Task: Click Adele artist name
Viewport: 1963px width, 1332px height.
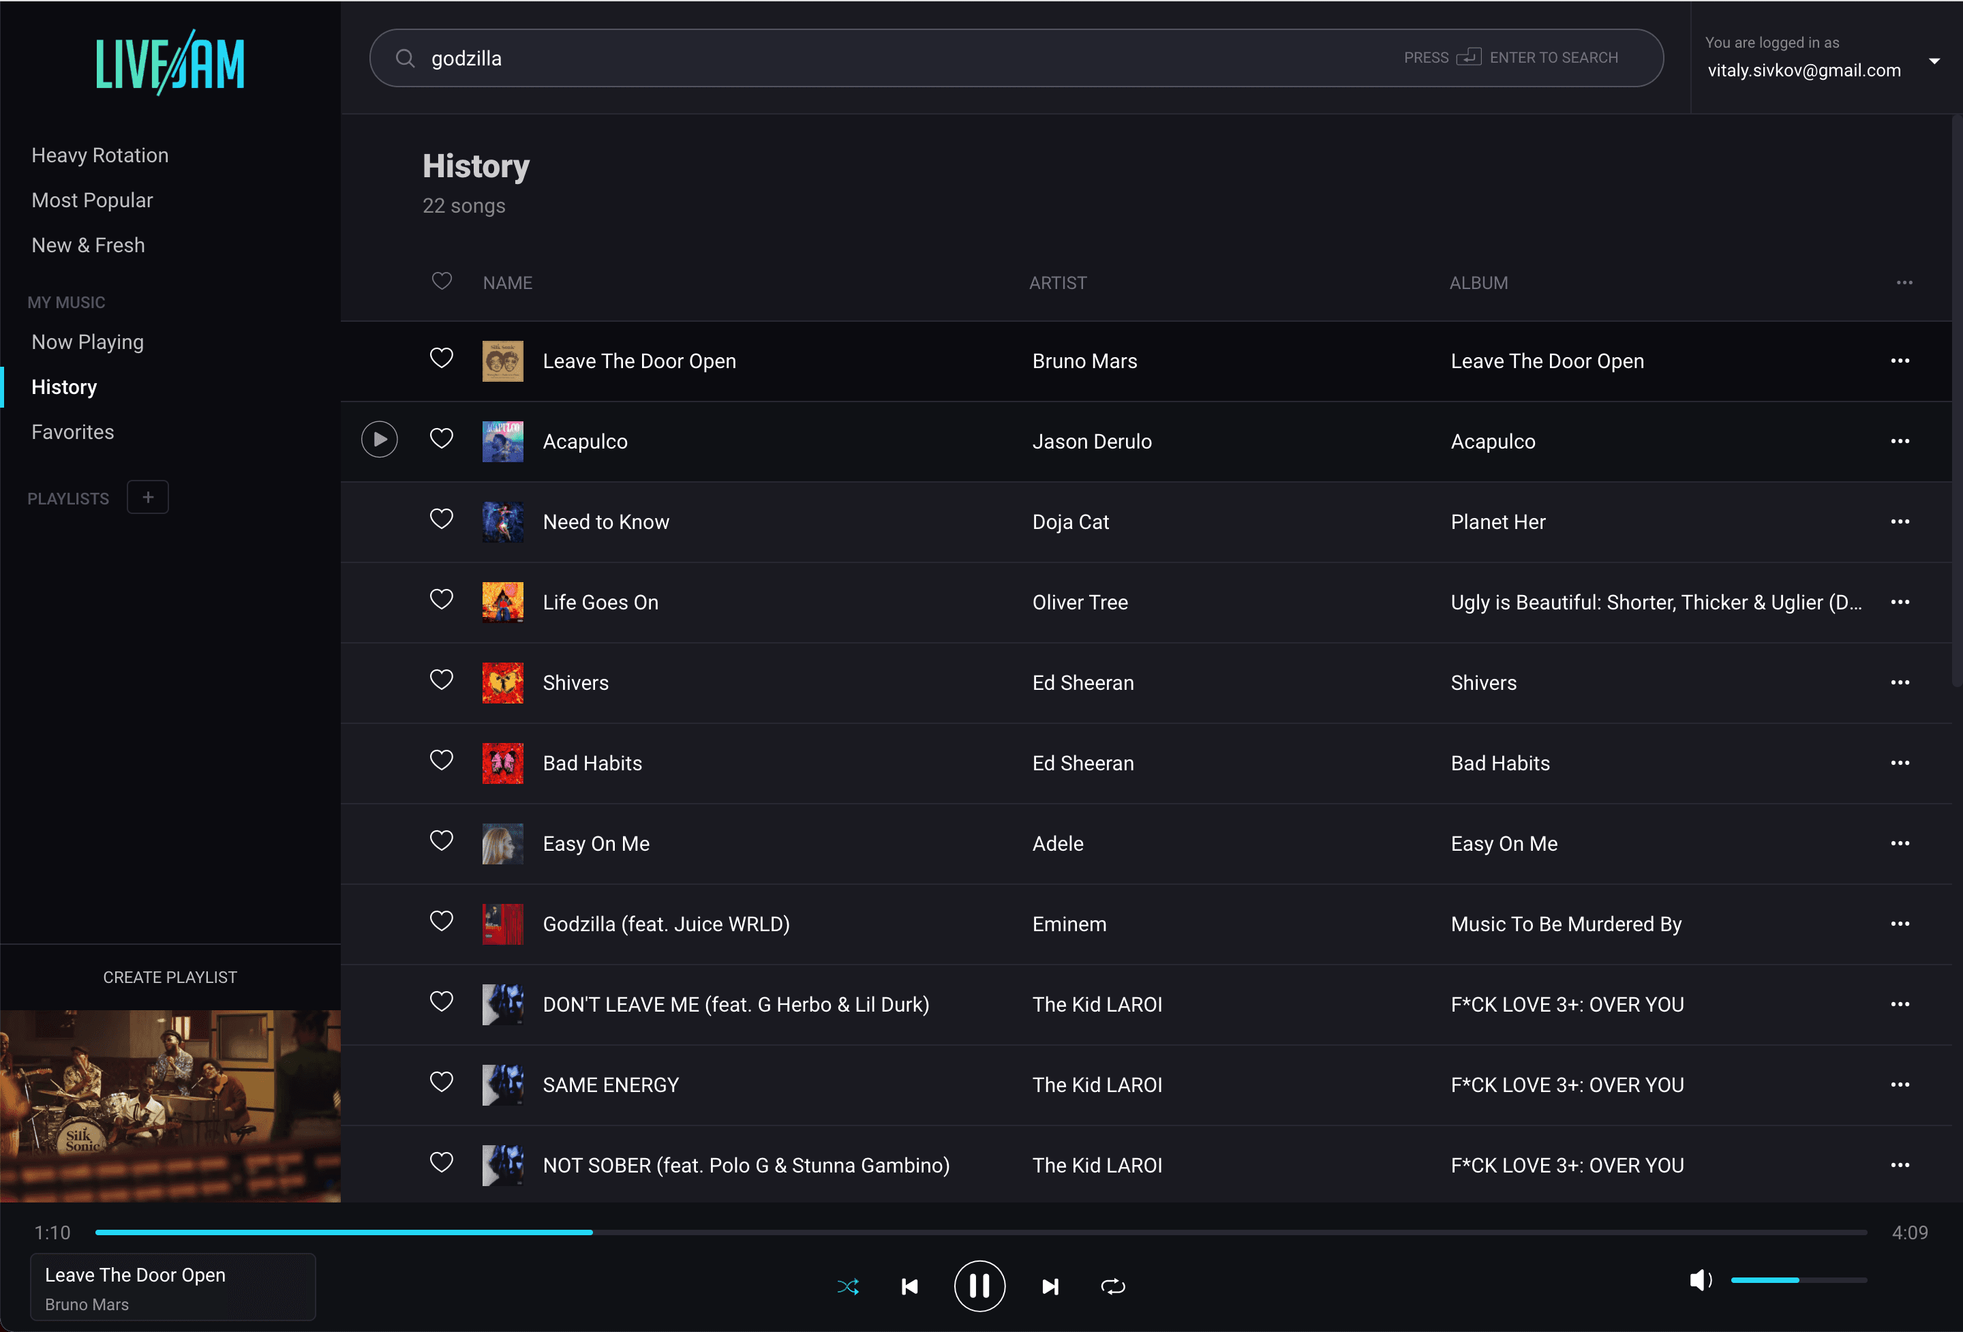Action: [1058, 843]
